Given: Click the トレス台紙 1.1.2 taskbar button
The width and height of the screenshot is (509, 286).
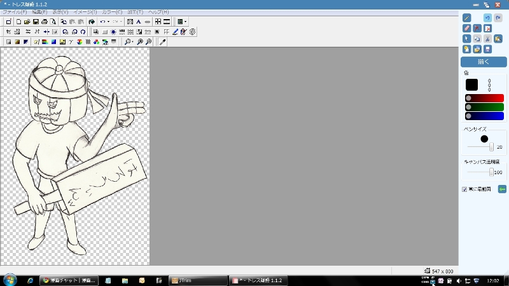Looking at the screenshot, I should (x=258, y=280).
